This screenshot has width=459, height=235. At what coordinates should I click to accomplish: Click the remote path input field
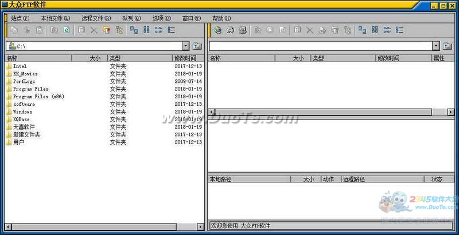click(321, 46)
